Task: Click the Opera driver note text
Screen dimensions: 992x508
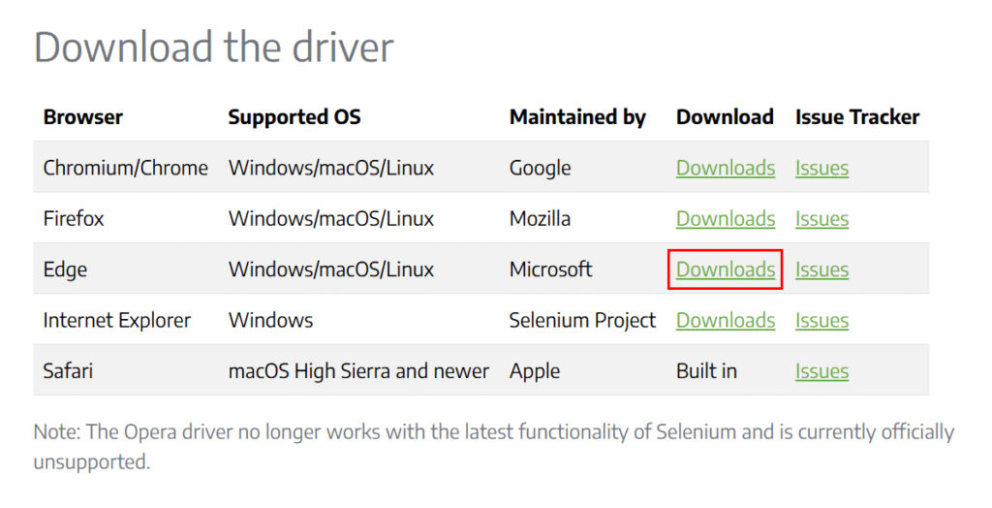Action: coord(493,447)
